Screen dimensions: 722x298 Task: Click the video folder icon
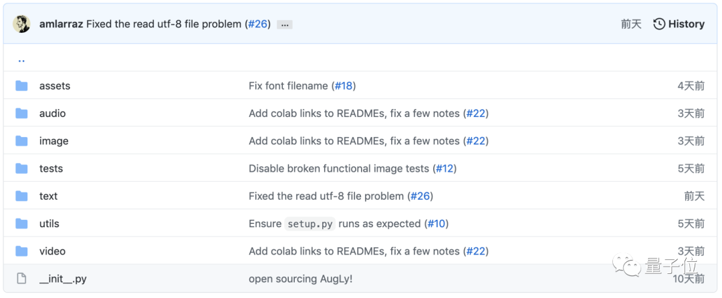[21, 251]
